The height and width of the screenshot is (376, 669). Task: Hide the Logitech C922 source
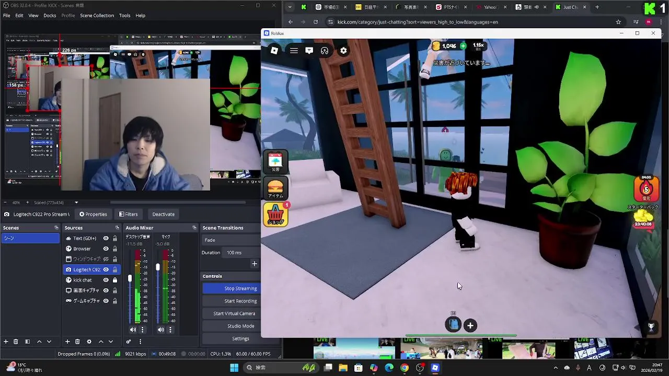tap(106, 269)
